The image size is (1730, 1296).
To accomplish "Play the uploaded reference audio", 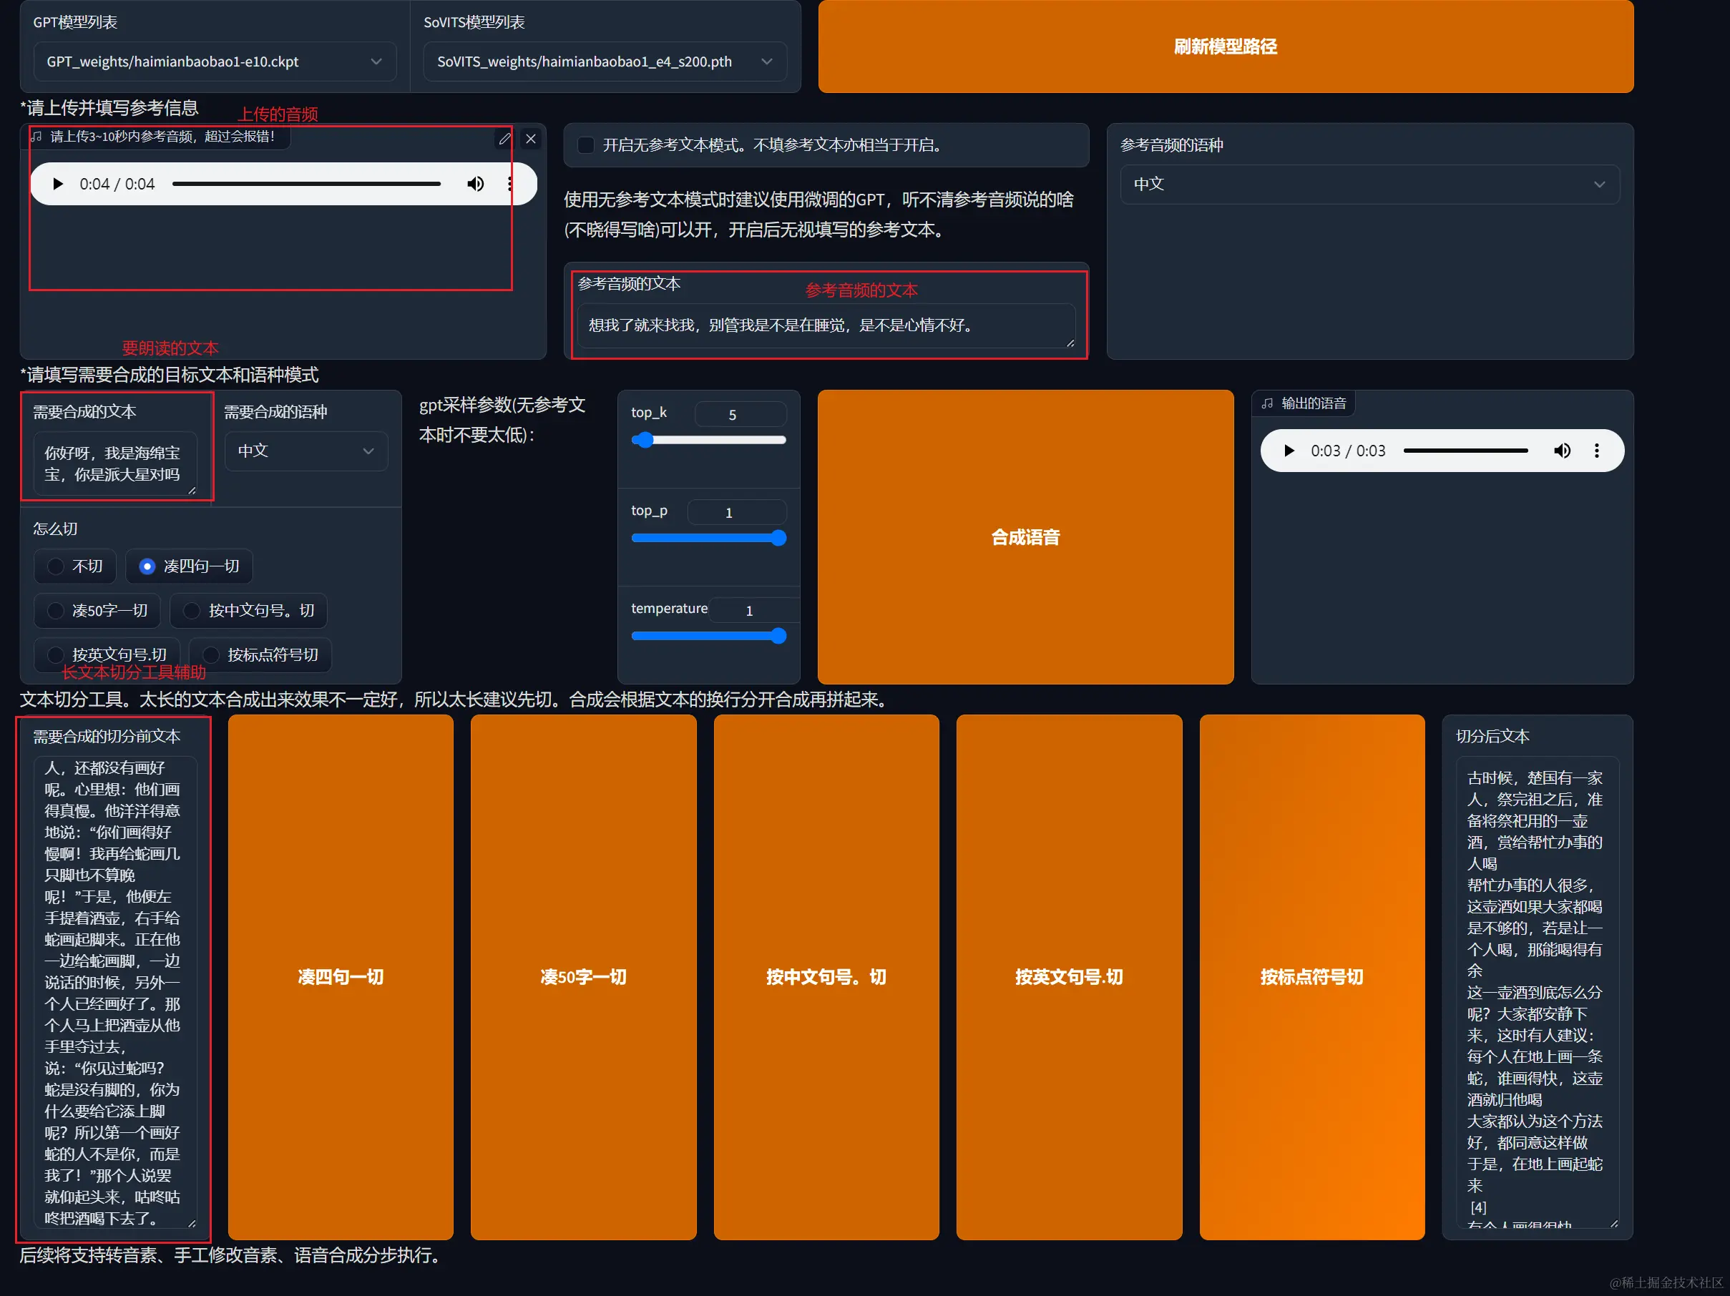I will pos(57,184).
